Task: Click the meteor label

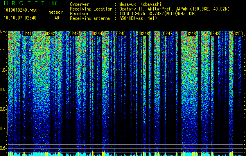Action: (56, 12)
